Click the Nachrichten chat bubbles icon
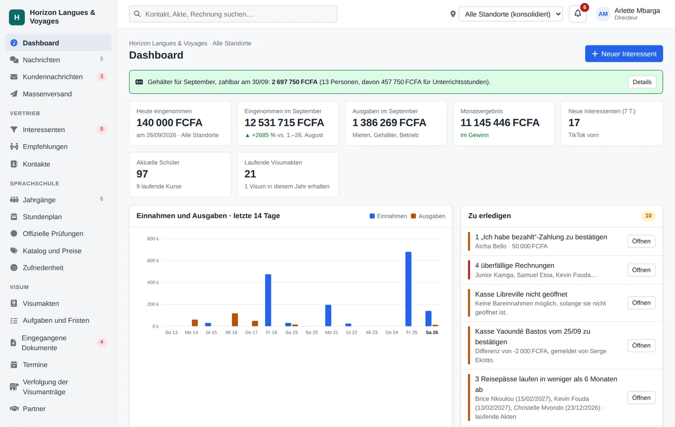The width and height of the screenshot is (675, 427). tap(14, 60)
